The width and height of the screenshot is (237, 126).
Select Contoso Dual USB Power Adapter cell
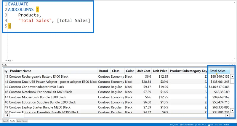53,82
